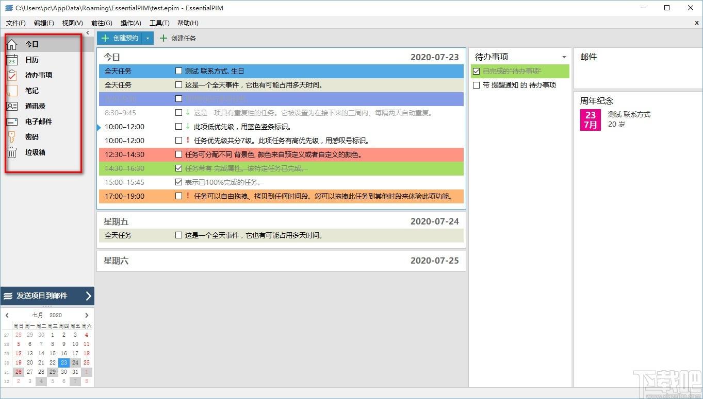703x399 pixels.
Task: Click the 创建预约 button
Action: 119,38
